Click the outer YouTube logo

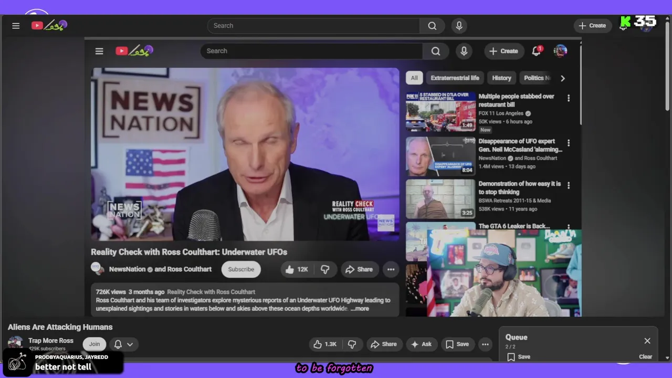pyautogui.click(x=49, y=25)
